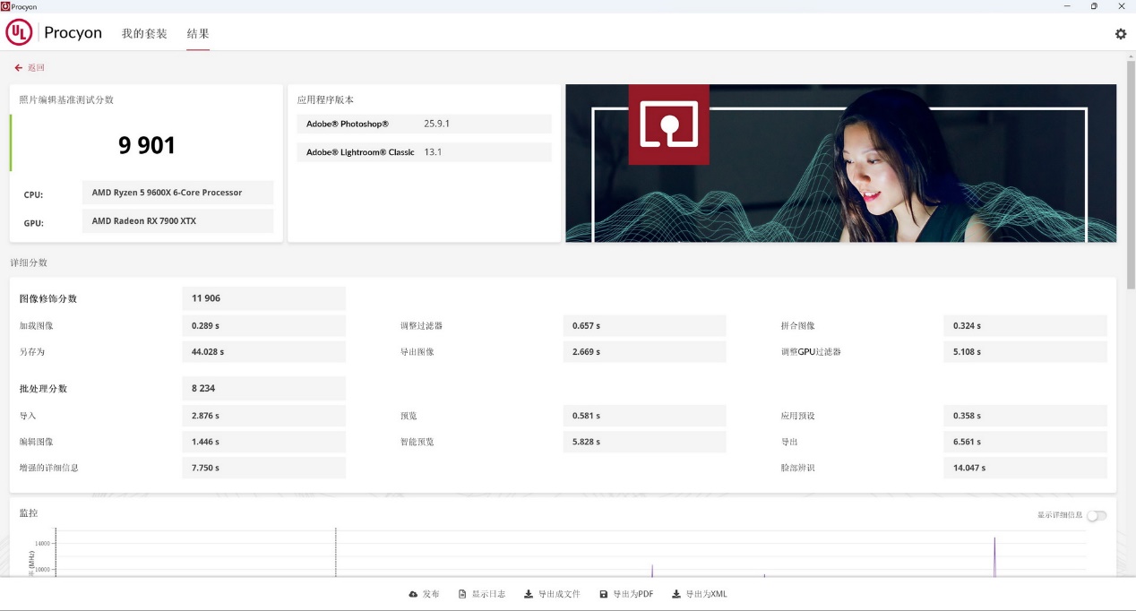Save the result with 导出为PDF
Screen dimensions: 1136x611
tap(626, 594)
